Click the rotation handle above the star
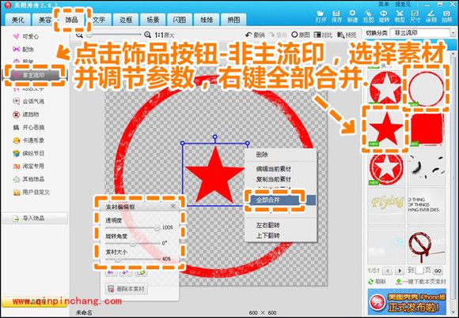The width and height of the screenshot is (459, 318). point(215,137)
